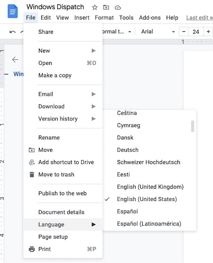Select Add shortcut to Drive

click(x=63, y=162)
